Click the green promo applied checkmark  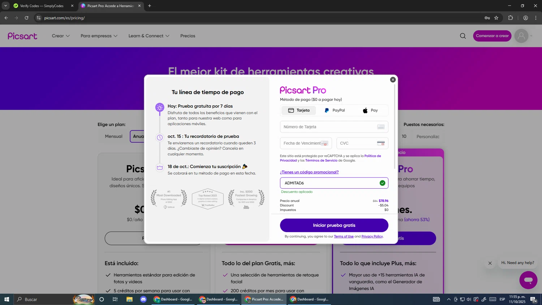[x=382, y=183]
